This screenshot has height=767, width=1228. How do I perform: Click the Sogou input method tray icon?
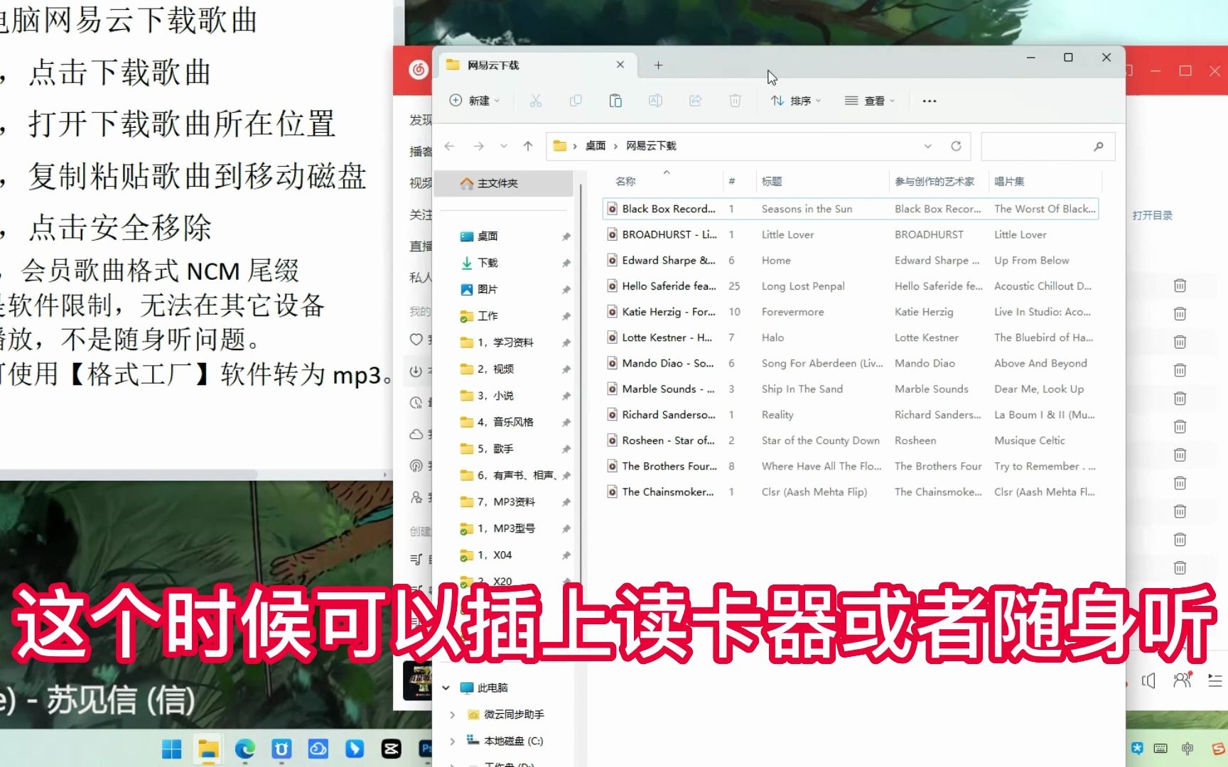[x=1218, y=749]
